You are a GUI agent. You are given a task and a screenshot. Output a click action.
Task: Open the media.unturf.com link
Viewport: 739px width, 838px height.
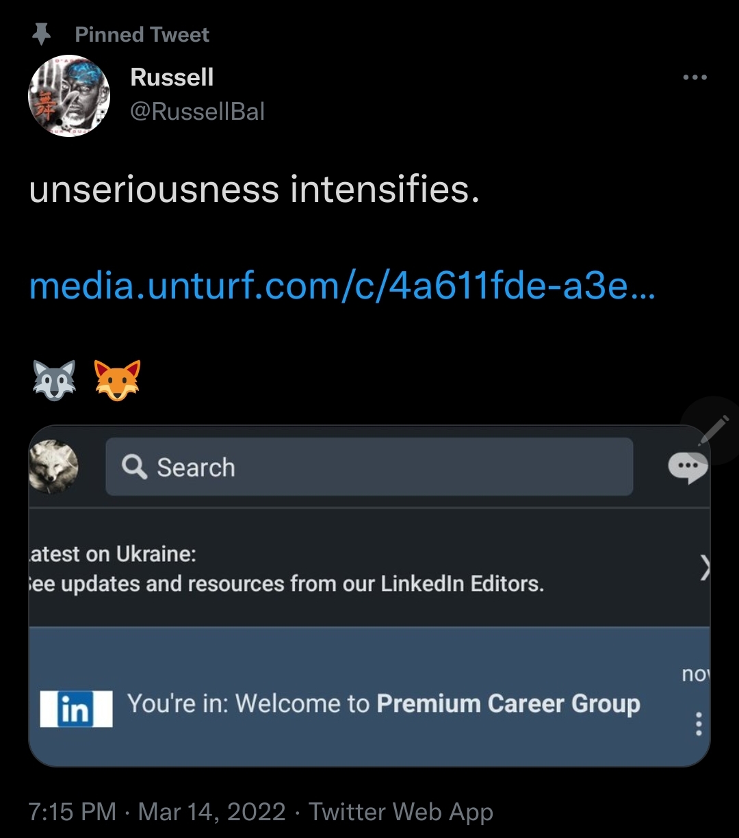point(342,286)
